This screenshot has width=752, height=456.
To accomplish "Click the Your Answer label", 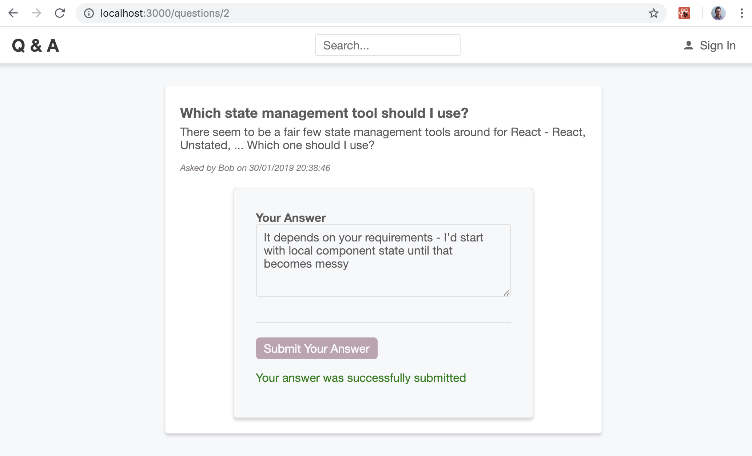I will [290, 218].
